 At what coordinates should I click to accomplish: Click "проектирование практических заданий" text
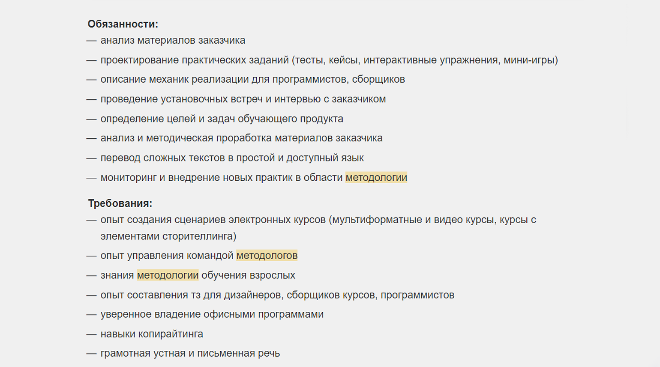click(x=195, y=60)
